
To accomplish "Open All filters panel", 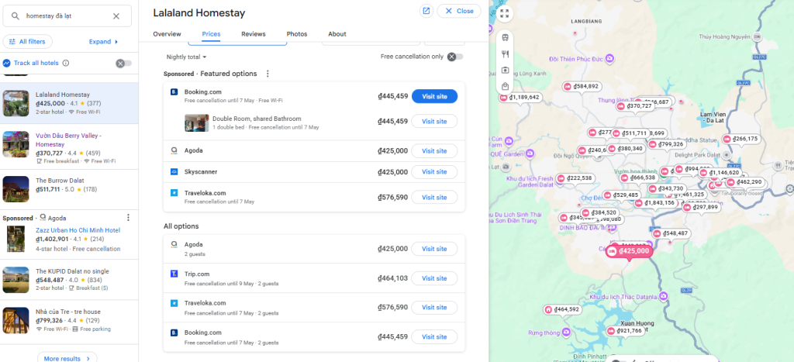I will point(27,42).
